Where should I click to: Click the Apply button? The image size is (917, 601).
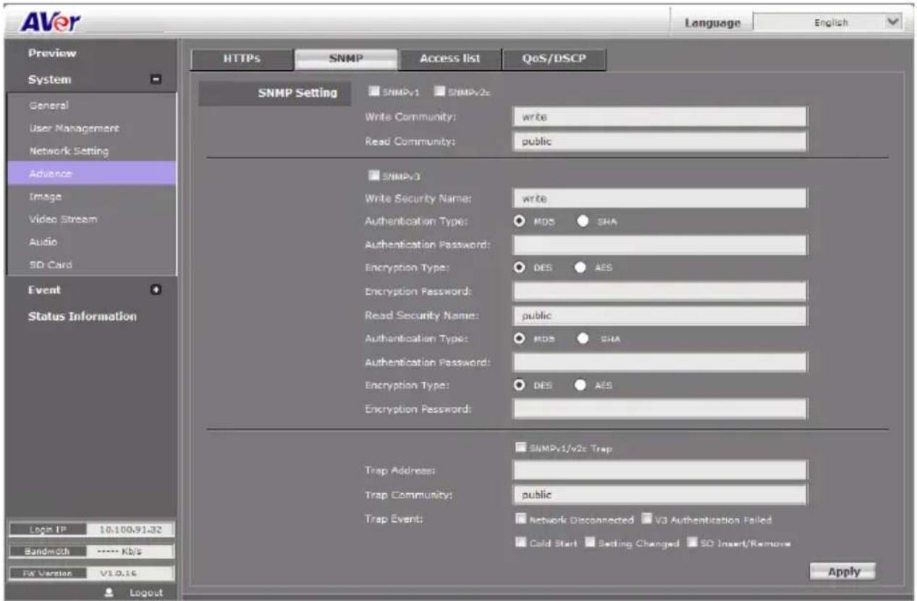[843, 572]
